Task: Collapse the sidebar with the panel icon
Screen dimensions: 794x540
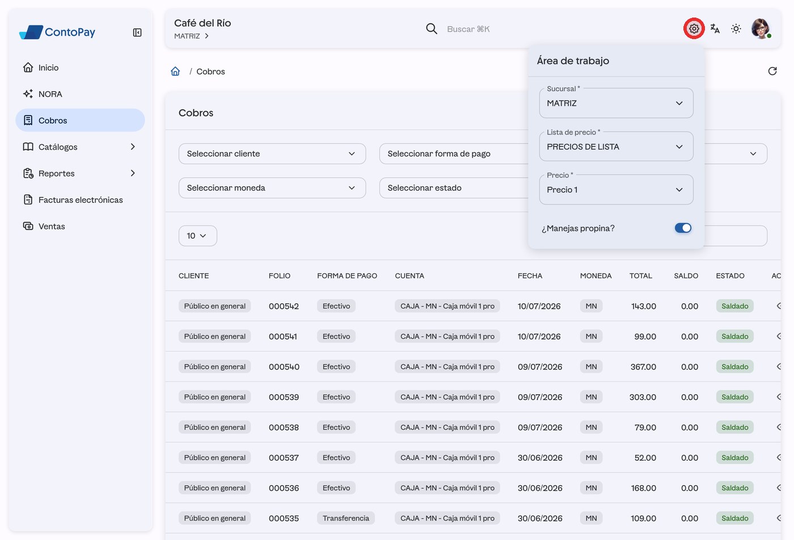Action: pyautogui.click(x=137, y=33)
